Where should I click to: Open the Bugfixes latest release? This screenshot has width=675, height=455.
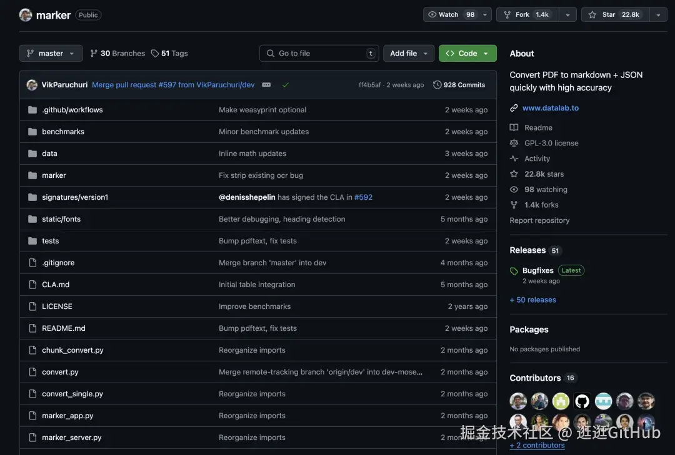[x=538, y=270]
